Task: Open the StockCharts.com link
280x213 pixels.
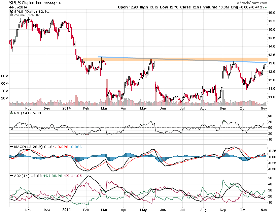Action: click(x=253, y=3)
